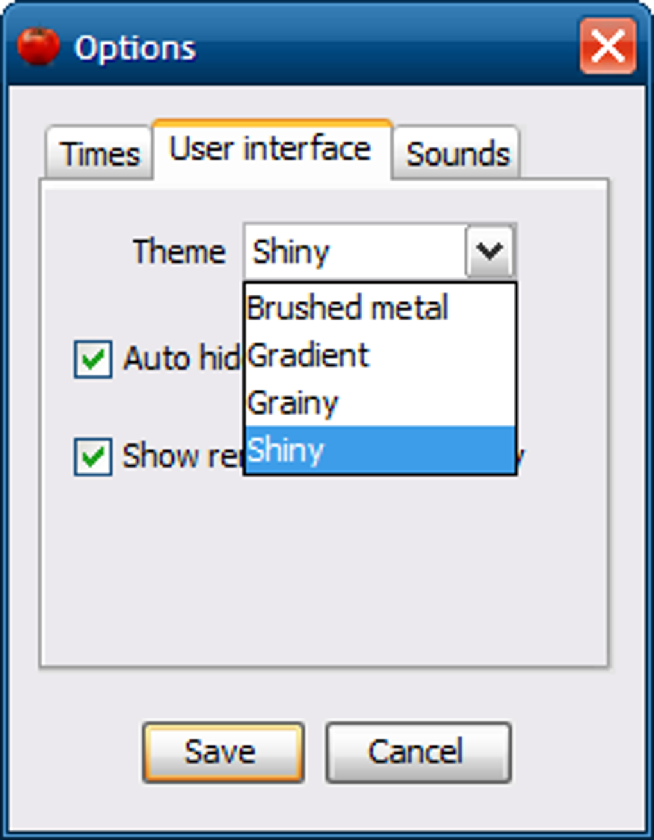The image size is (654, 840).
Task: Toggle the Show remaining checkbox
Action: (x=93, y=456)
